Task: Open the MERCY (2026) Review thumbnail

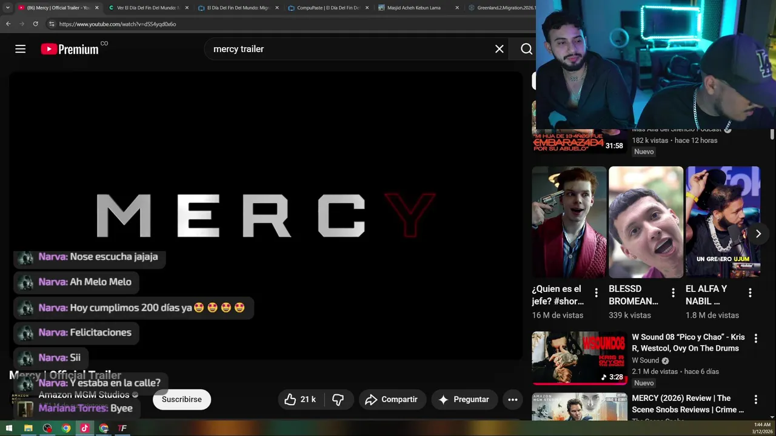Action: coord(580,407)
